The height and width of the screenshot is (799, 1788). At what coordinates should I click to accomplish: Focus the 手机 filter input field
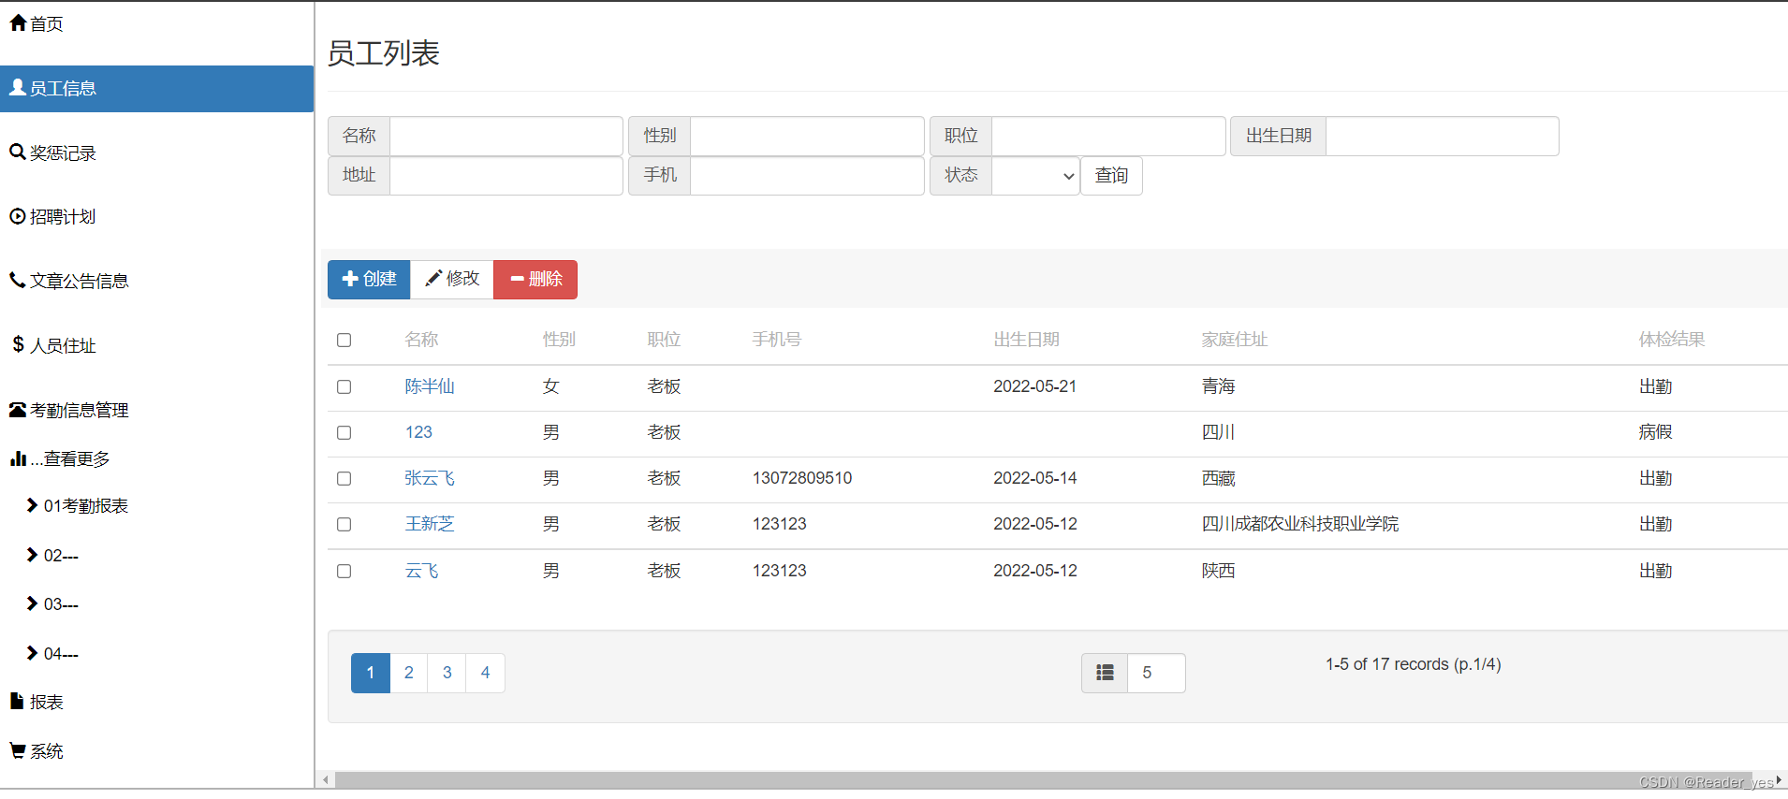[x=807, y=176]
